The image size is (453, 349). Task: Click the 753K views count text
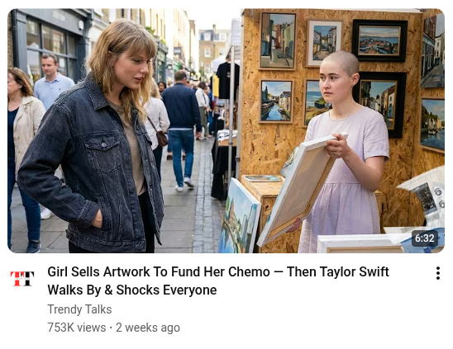[x=77, y=328]
